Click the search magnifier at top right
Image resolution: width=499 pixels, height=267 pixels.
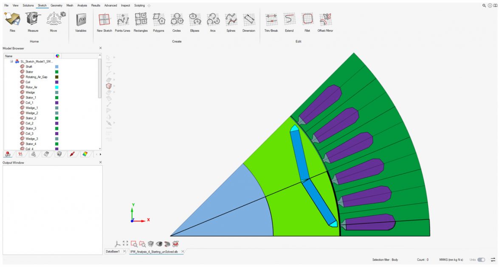pos(484,5)
